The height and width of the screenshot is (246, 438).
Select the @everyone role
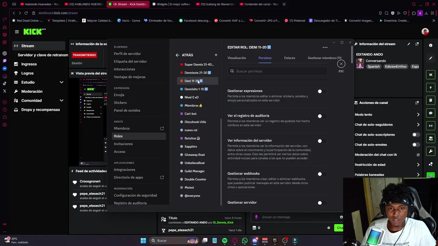click(197, 196)
